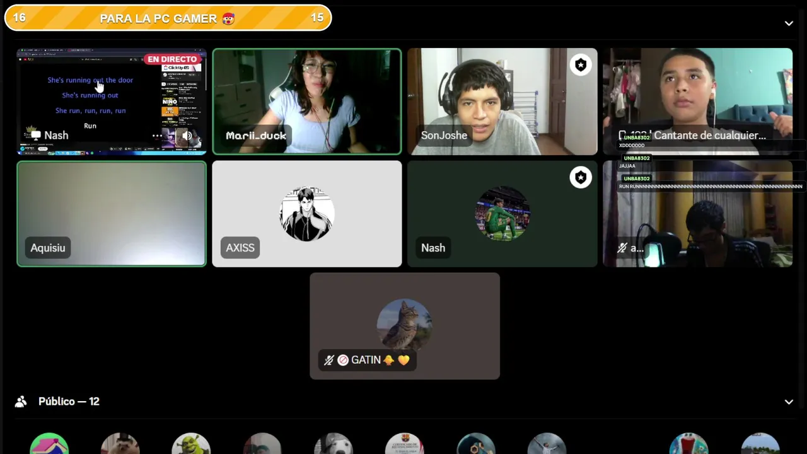Open Nash's football player avatar

502,214
